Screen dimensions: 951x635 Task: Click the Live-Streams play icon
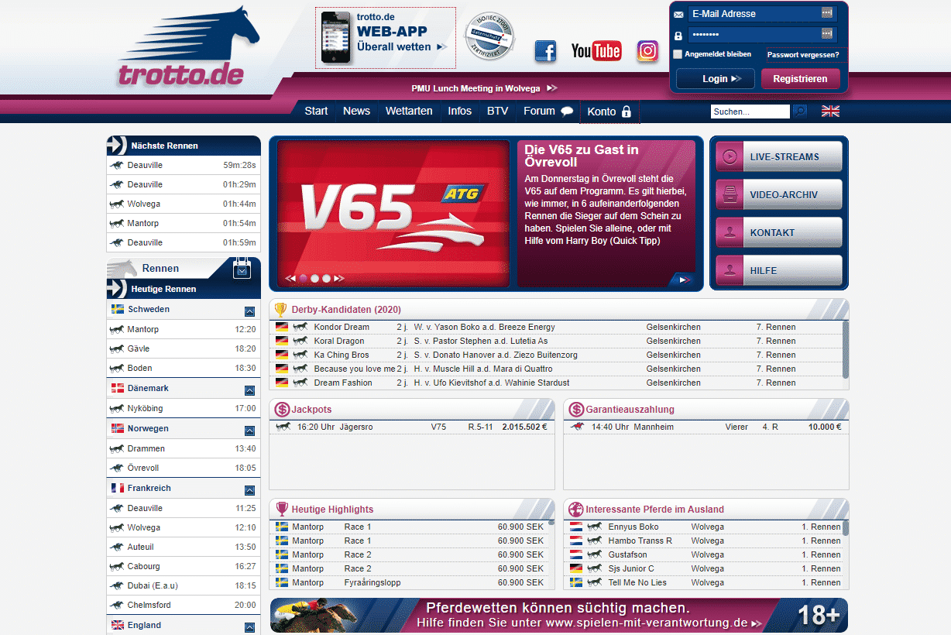click(730, 156)
